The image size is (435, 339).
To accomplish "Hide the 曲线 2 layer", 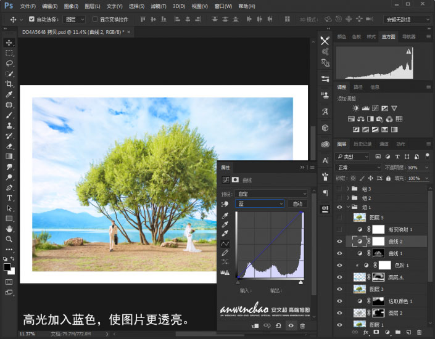I will (339, 242).
